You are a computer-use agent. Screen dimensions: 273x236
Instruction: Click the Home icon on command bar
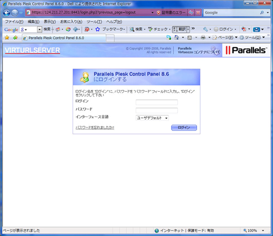click(176, 38)
